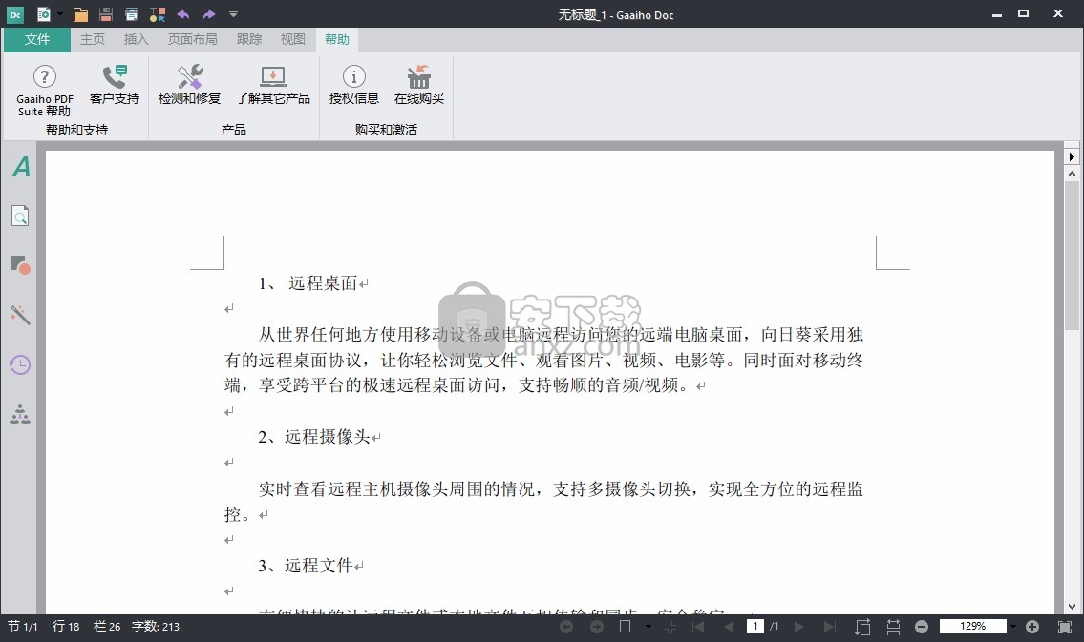
Task: Click 在线购买 shopping basket
Action: coord(419,85)
